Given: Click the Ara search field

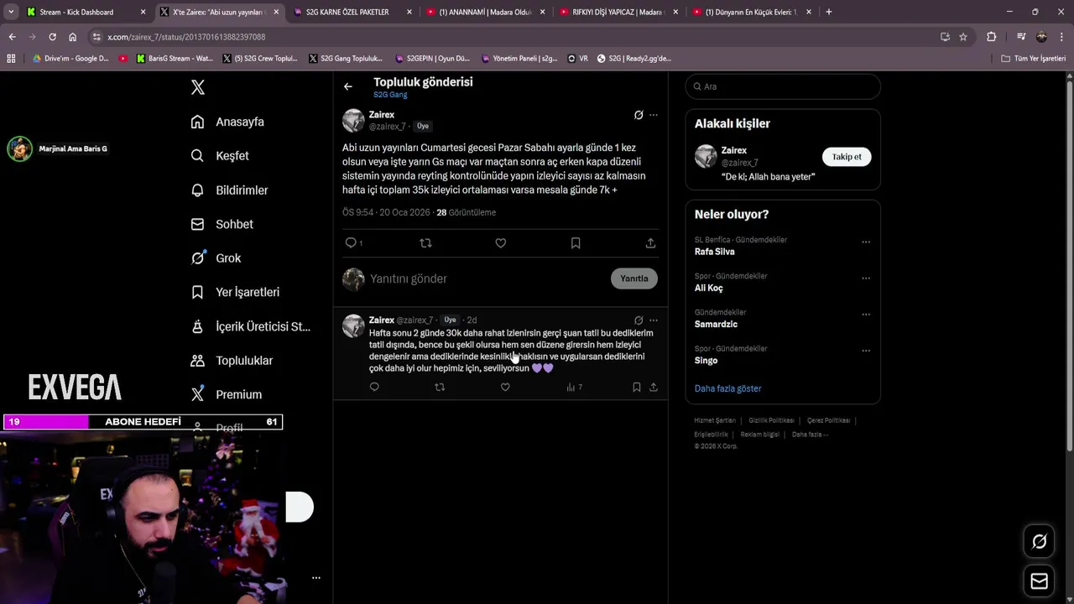Looking at the screenshot, I should (783, 86).
